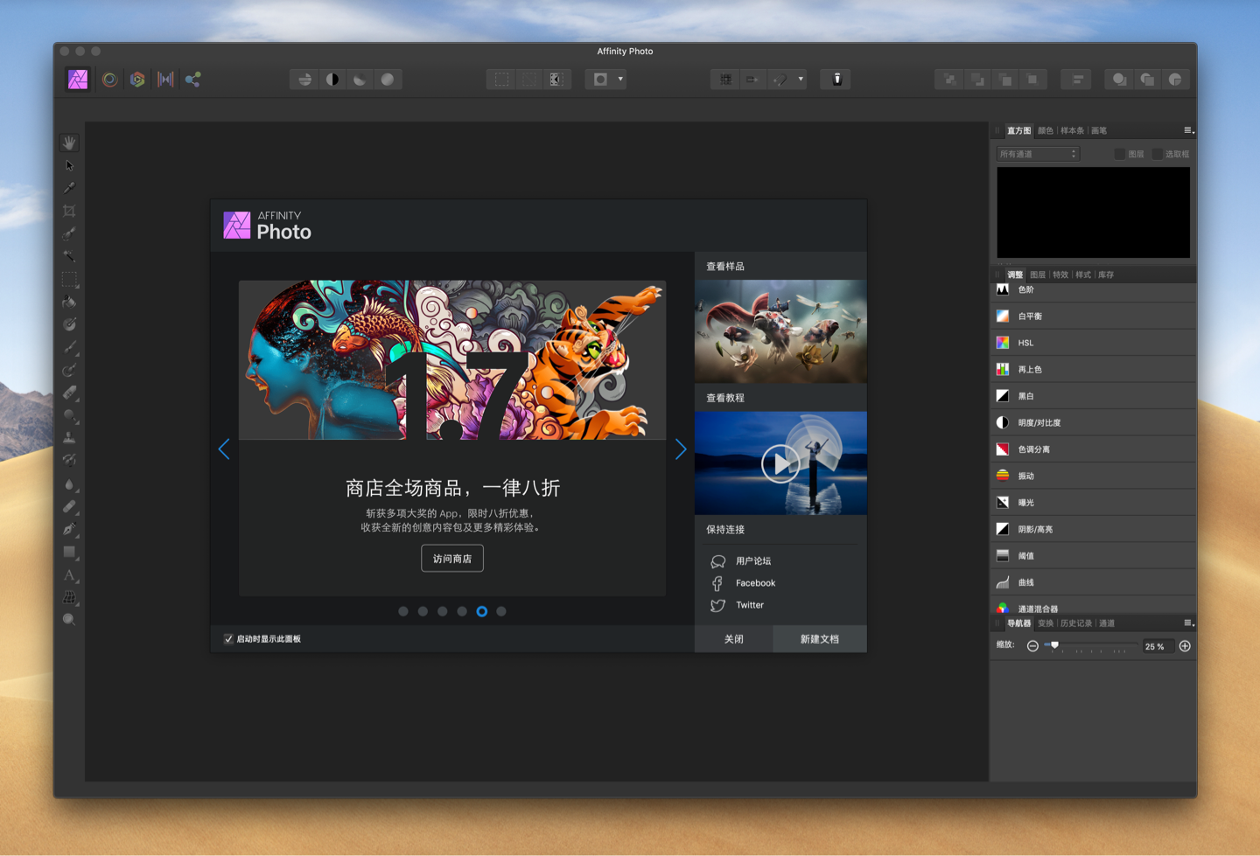The height and width of the screenshot is (856, 1260).
Task: Open the Export Persona
Action: pyautogui.click(x=192, y=80)
